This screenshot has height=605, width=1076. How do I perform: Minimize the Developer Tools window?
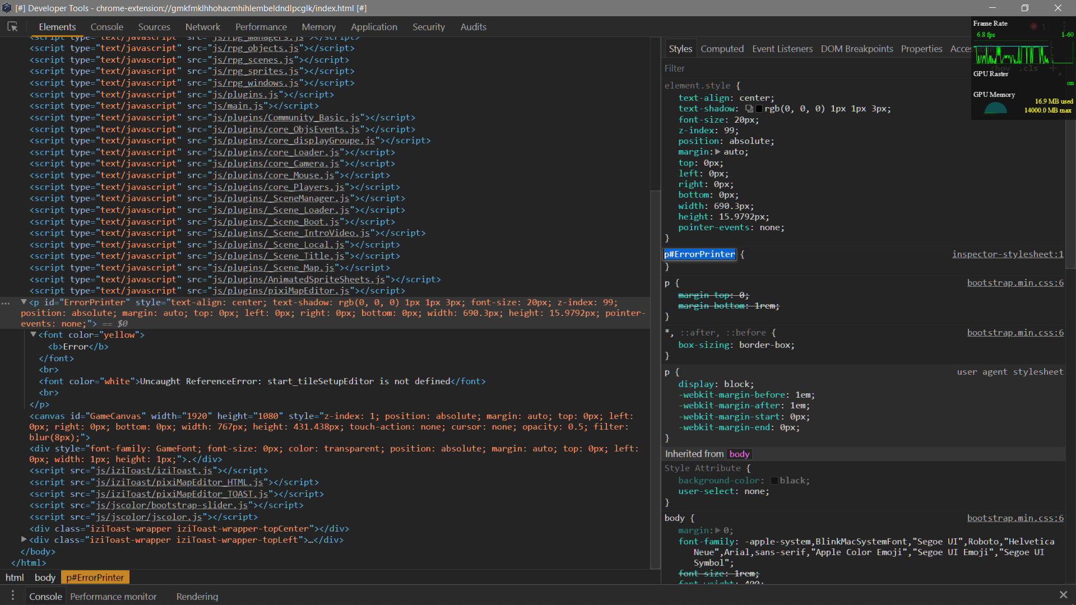(992, 8)
